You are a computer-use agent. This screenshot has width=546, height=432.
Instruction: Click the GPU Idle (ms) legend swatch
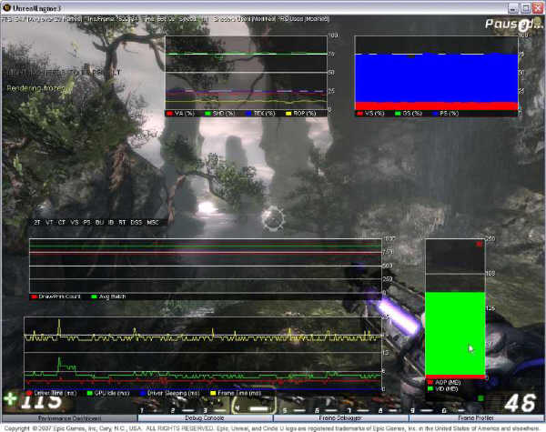[x=90, y=393]
